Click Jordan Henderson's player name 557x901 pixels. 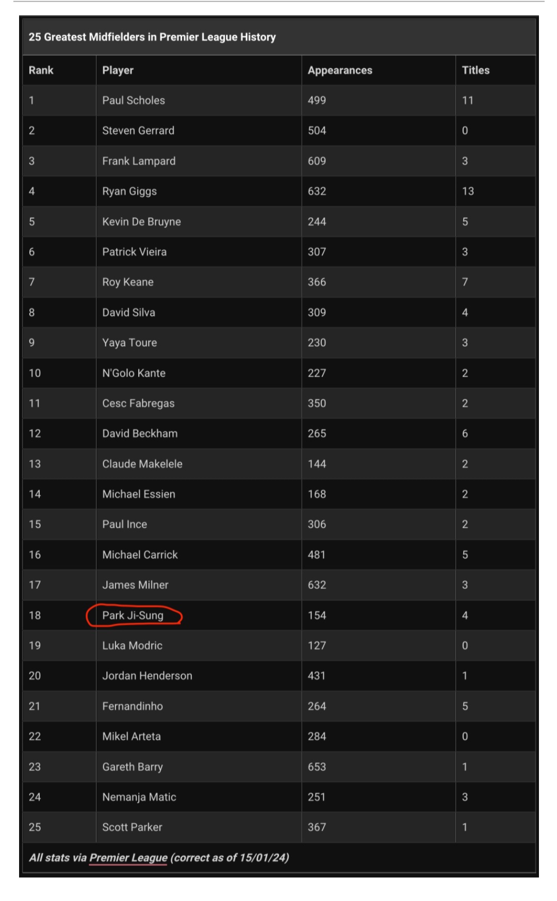147,676
